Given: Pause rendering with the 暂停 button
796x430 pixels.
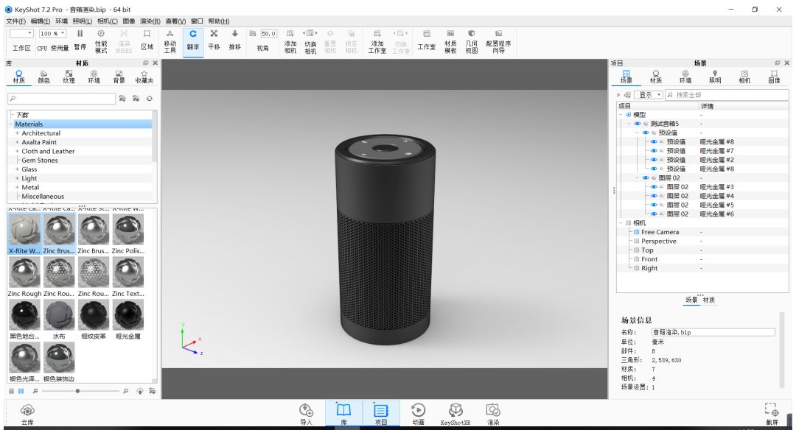Looking at the screenshot, I should [x=80, y=39].
